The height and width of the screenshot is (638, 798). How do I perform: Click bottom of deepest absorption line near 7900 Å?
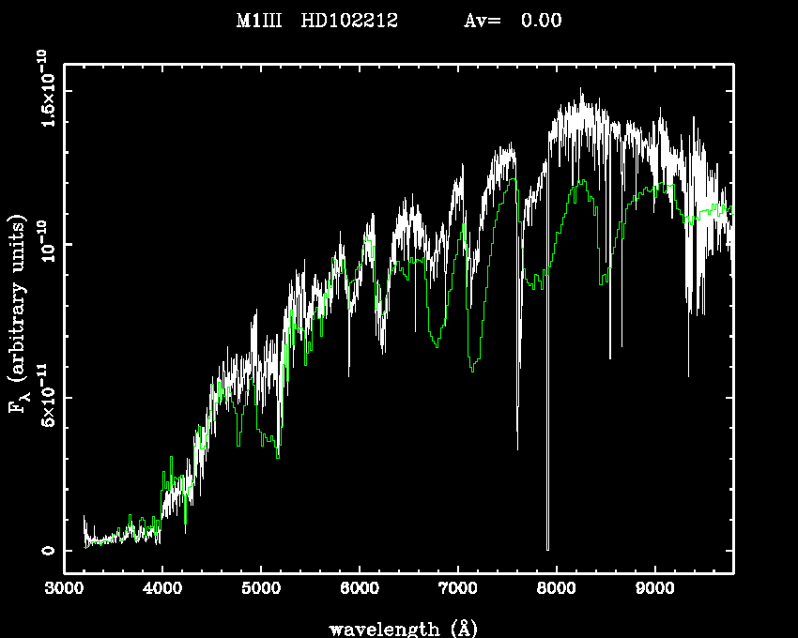(547, 548)
